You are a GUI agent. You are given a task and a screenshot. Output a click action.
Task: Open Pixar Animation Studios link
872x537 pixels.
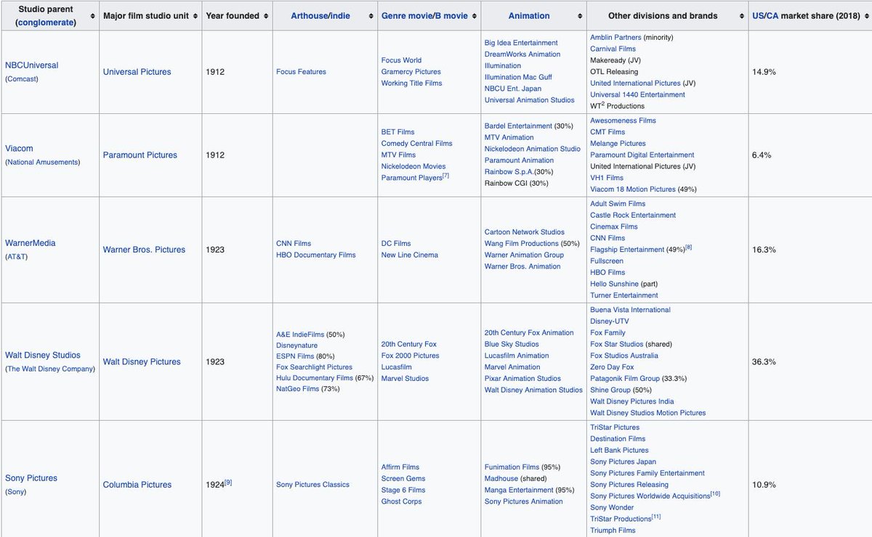(x=523, y=379)
